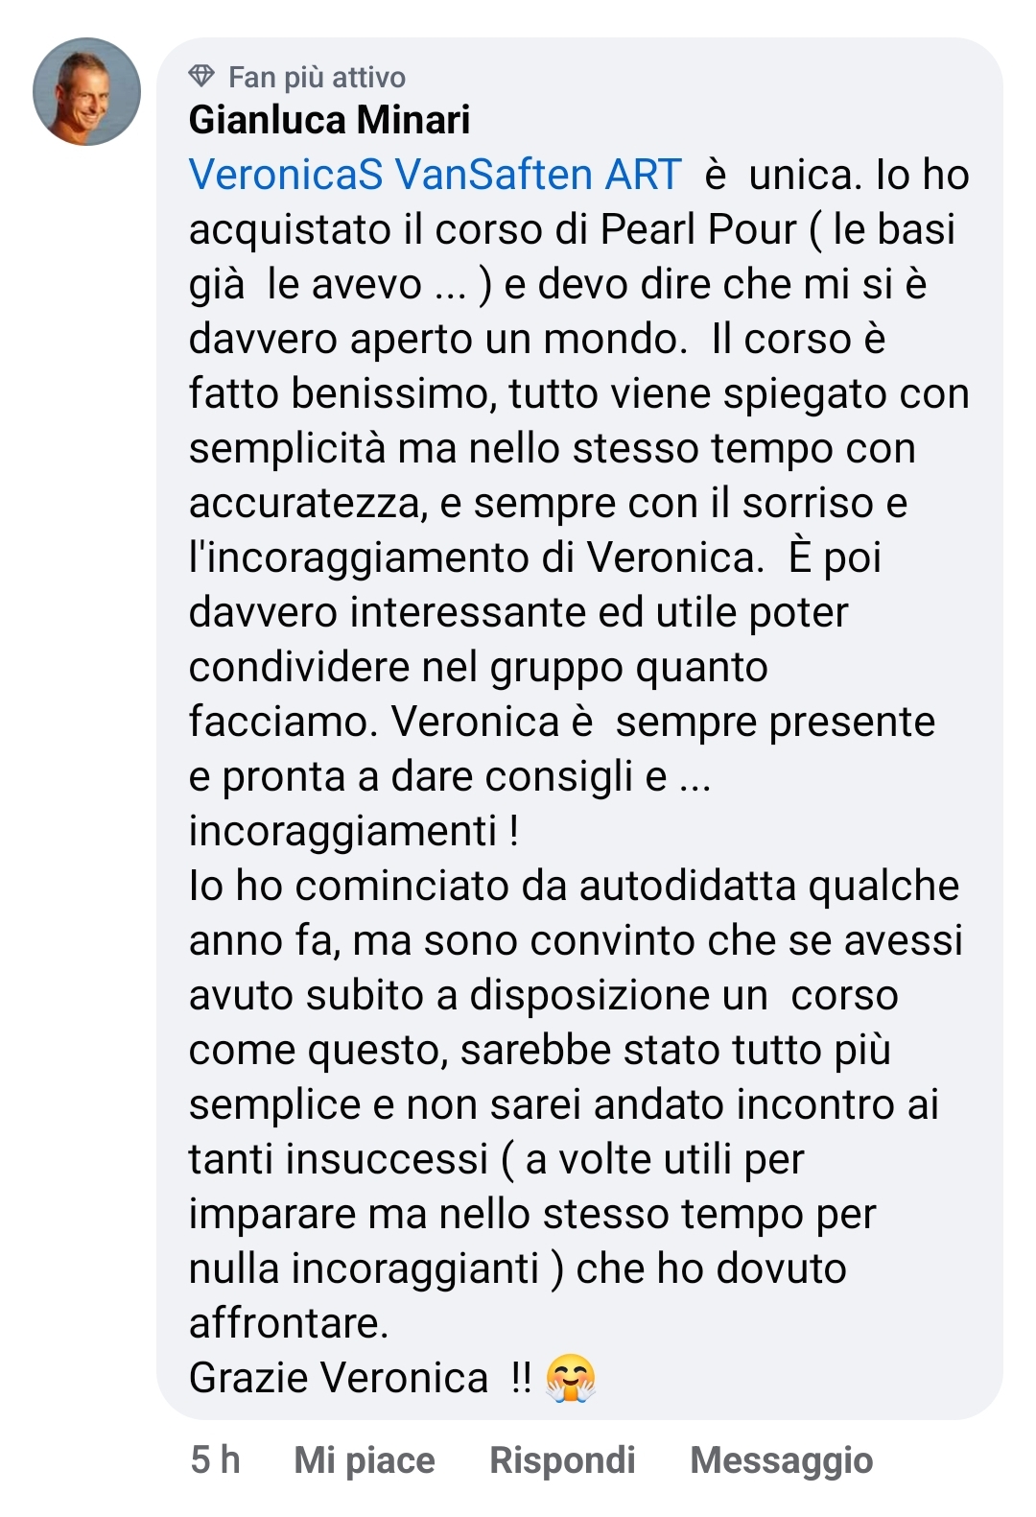Tap the 'nulla incoraggianti' phrase
The width and height of the screenshot is (1036, 1517).
click(364, 1269)
